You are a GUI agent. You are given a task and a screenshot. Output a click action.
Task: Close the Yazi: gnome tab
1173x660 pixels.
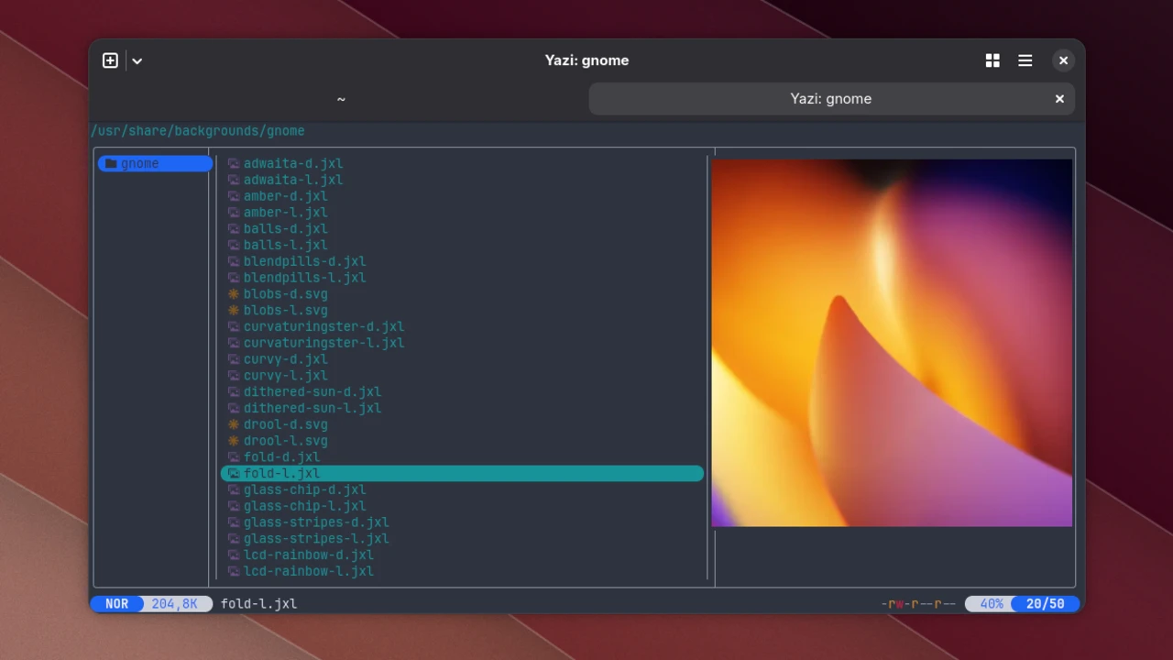(1059, 99)
